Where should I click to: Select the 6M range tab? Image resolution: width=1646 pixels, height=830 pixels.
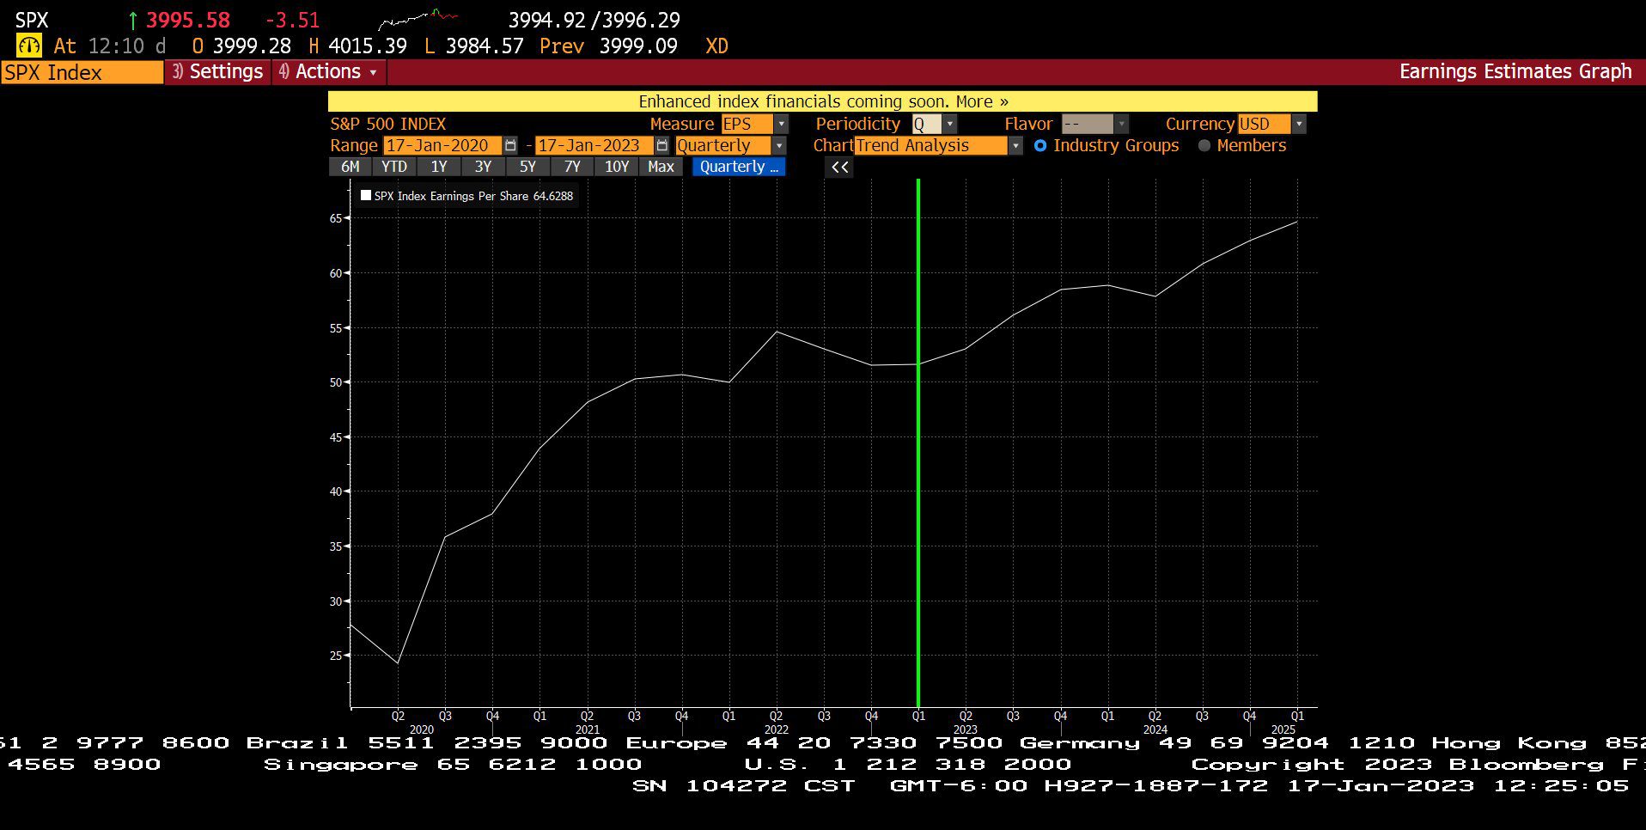[351, 167]
